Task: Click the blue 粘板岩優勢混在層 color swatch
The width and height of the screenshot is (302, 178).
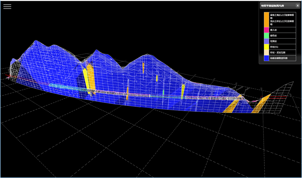Action: [x=267, y=58]
